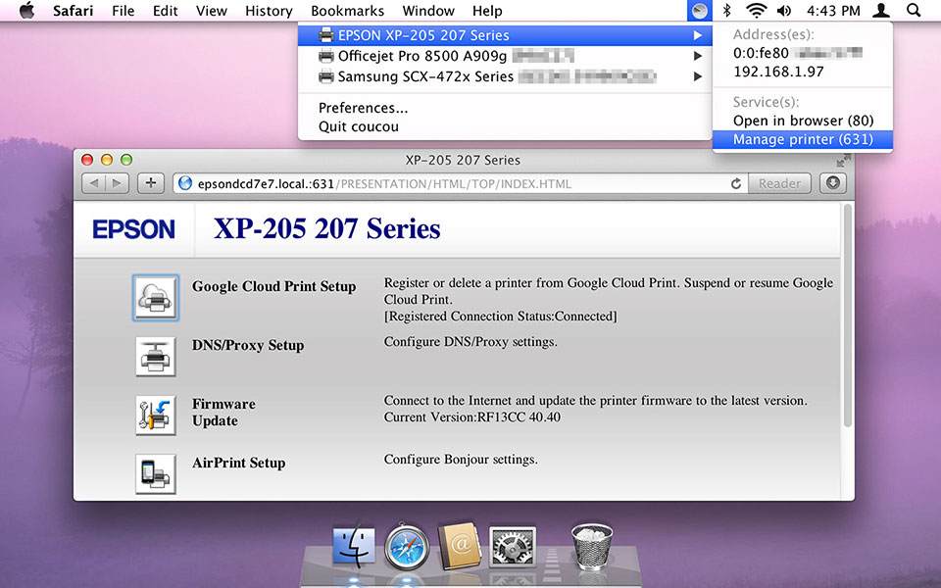Launch Safari from the Dock
Image resolution: width=941 pixels, height=588 pixels.
pos(406,547)
